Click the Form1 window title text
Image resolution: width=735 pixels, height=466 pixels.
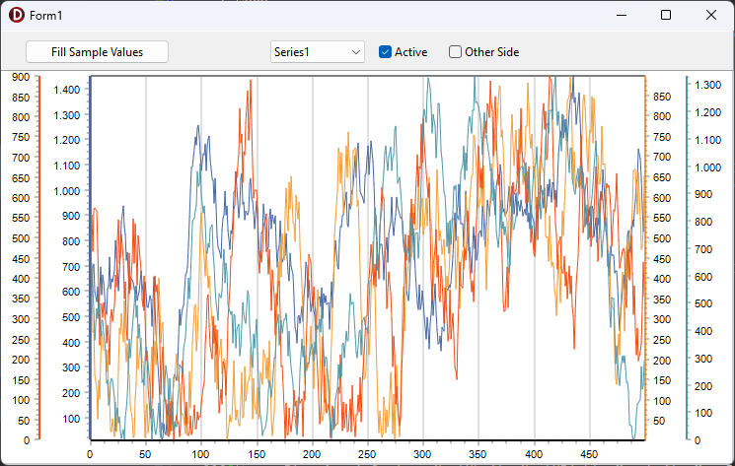46,16
